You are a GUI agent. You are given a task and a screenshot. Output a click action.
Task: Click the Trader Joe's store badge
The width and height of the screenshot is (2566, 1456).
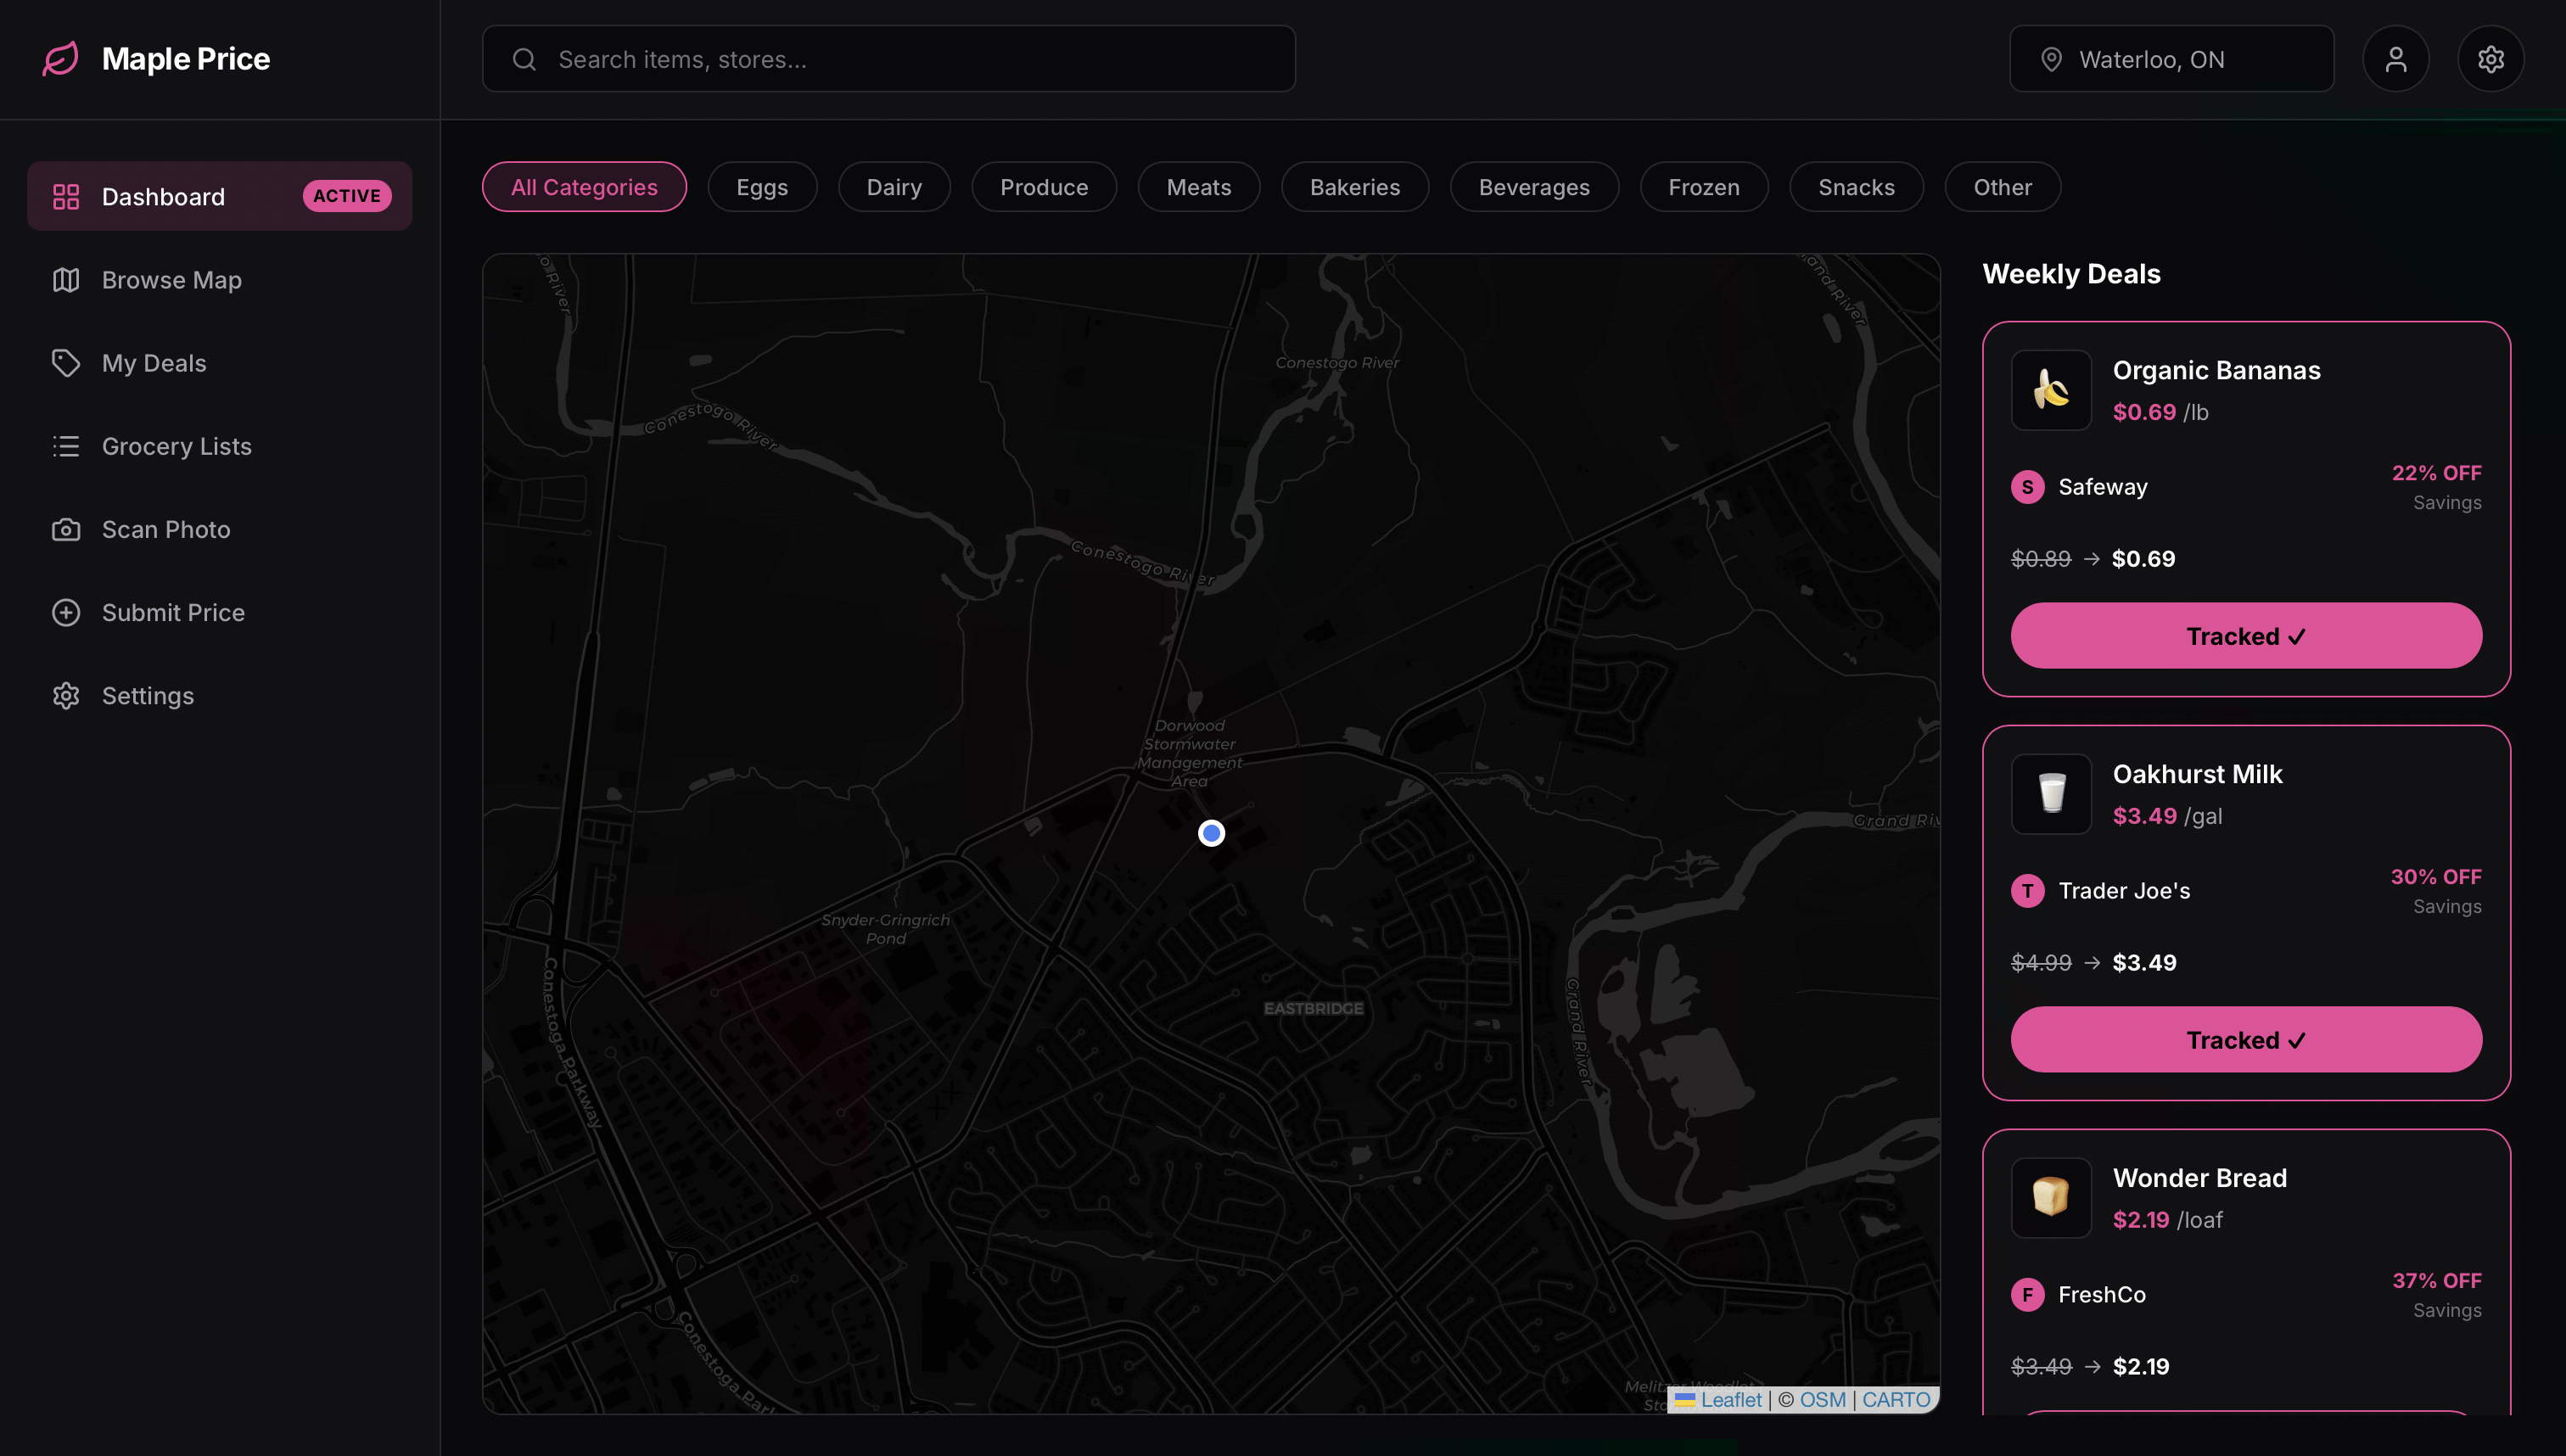2027,891
